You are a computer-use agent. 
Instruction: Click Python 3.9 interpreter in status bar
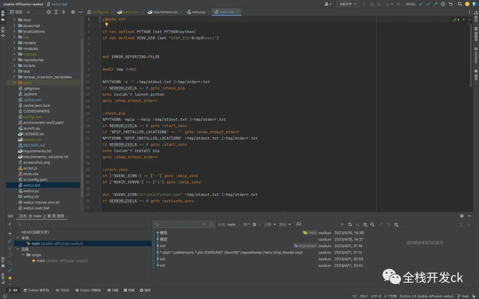(x=426, y=296)
